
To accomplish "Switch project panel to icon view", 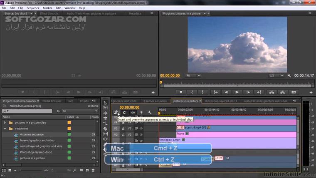I will coord(10,171).
